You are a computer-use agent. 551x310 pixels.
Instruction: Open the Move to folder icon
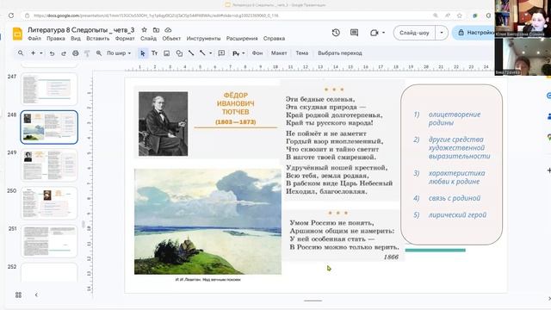tap(156, 30)
